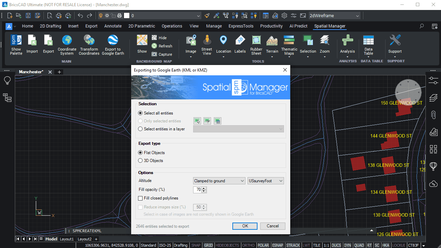
Task: Expand the Zoom tool dropdown
Action: click(325, 57)
